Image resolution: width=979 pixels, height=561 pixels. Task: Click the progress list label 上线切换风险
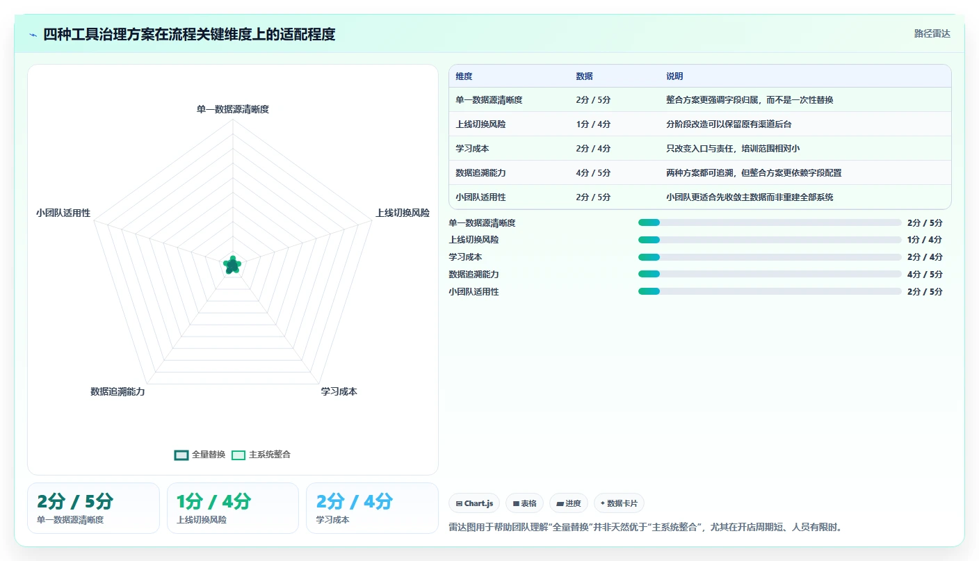pos(474,240)
